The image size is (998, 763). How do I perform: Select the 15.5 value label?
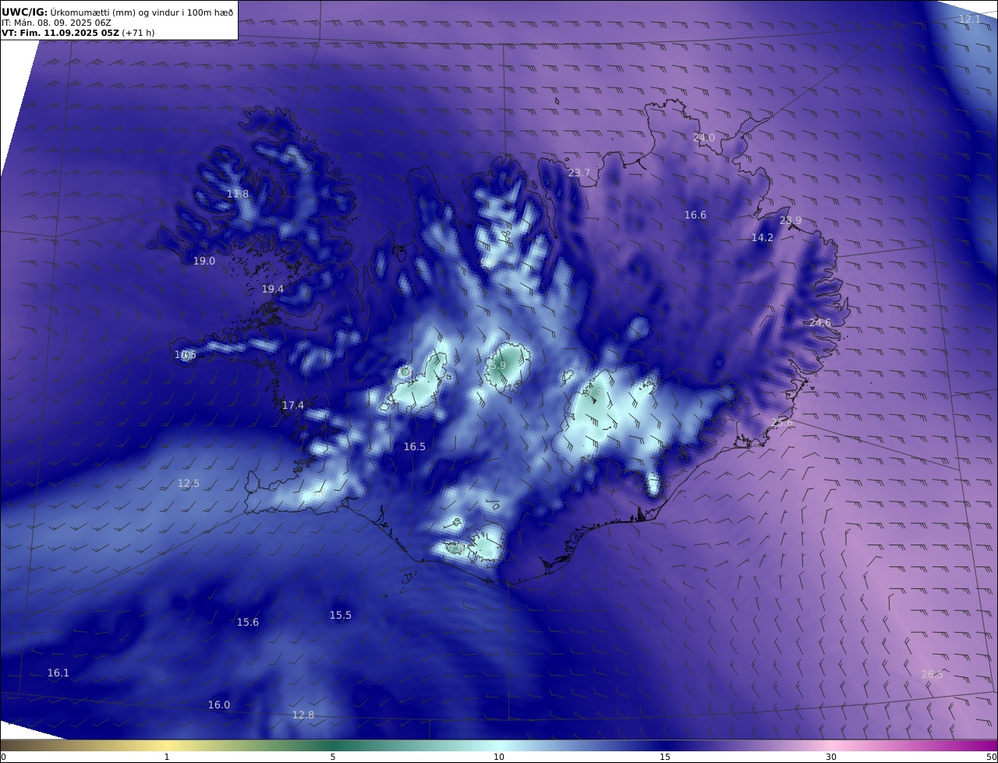(341, 615)
